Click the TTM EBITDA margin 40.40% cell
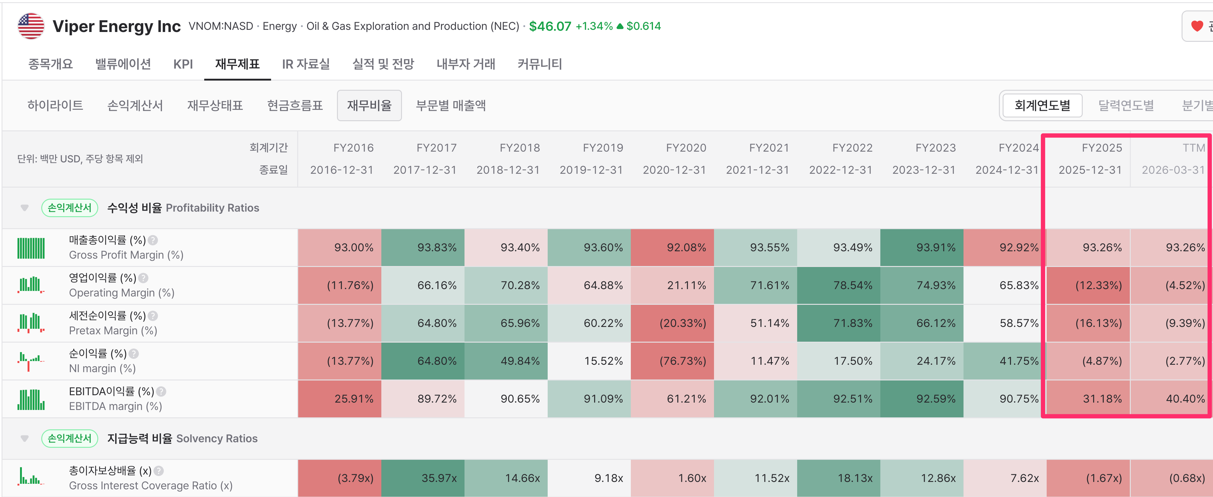1213x497 pixels. (1171, 399)
